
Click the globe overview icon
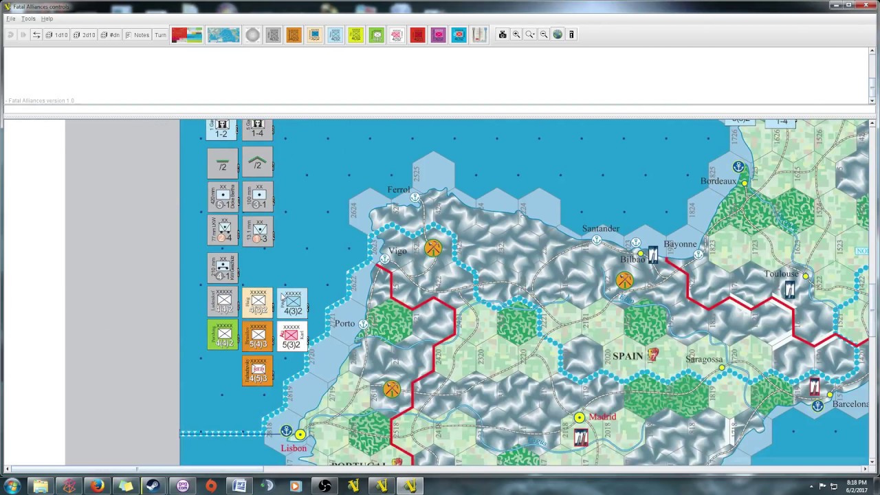coord(558,34)
